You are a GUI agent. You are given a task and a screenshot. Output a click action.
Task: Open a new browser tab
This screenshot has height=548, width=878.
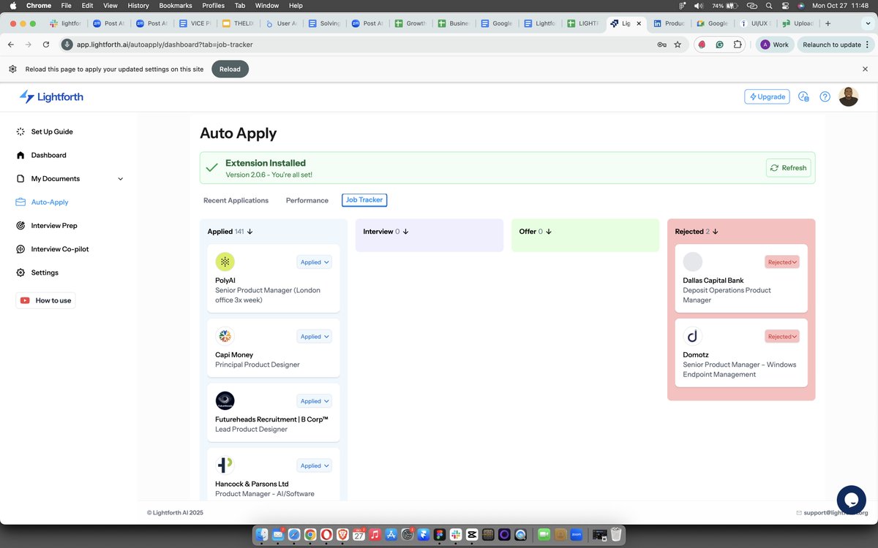point(828,23)
